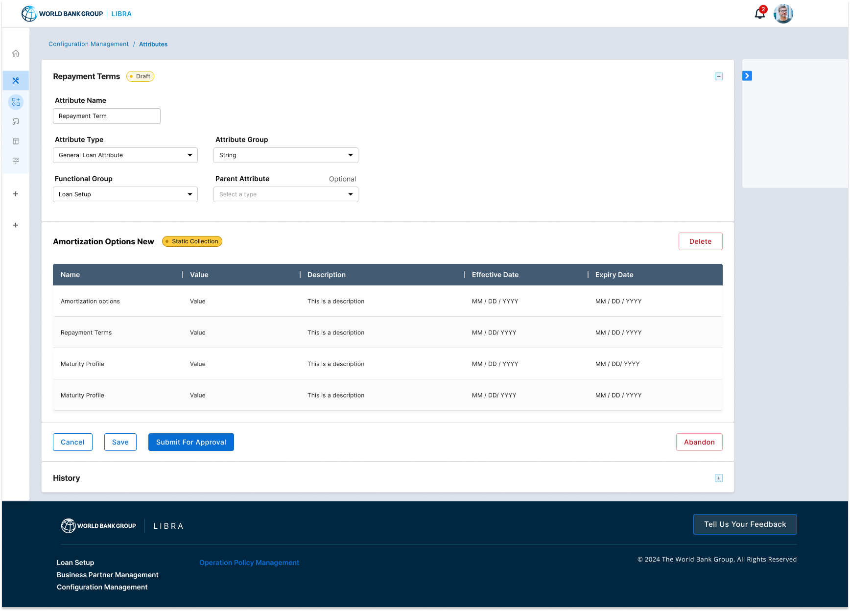Click the user profile avatar

(x=783, y=14)
